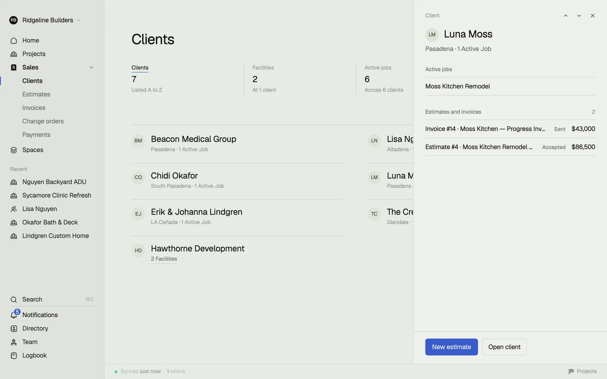Go to previous client with up chevron
607x379 pixels.
click(566, 15)
